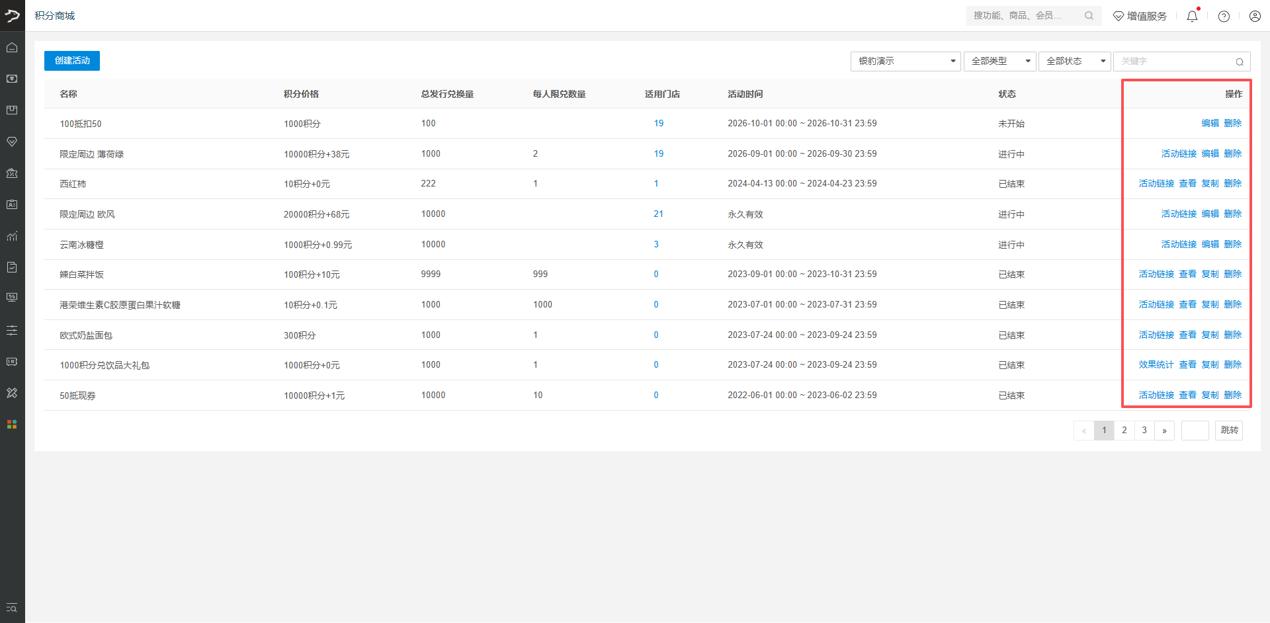The width and height of the screenshot is (1270, 623).
Task: Open the 全部状态 status dropdown
Action: click(1075, 62)
